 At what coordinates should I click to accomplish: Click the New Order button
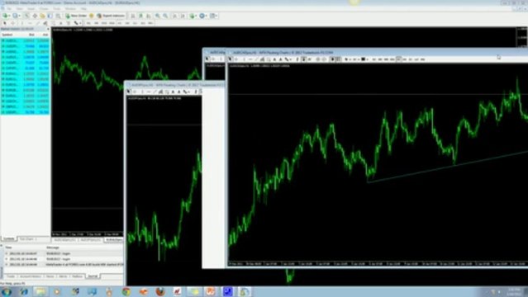76,16
